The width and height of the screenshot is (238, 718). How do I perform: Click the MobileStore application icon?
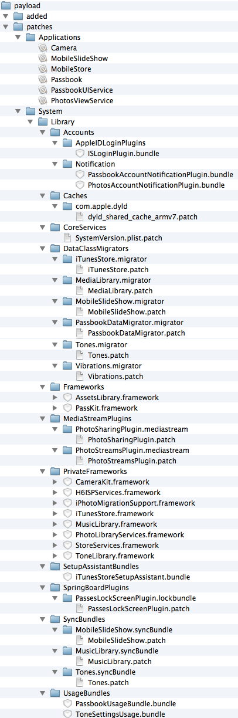43,69
